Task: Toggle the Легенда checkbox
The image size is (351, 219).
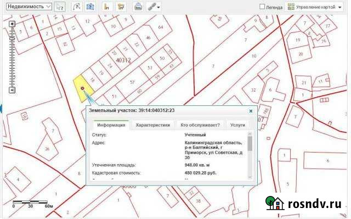Action: [262, 7]
